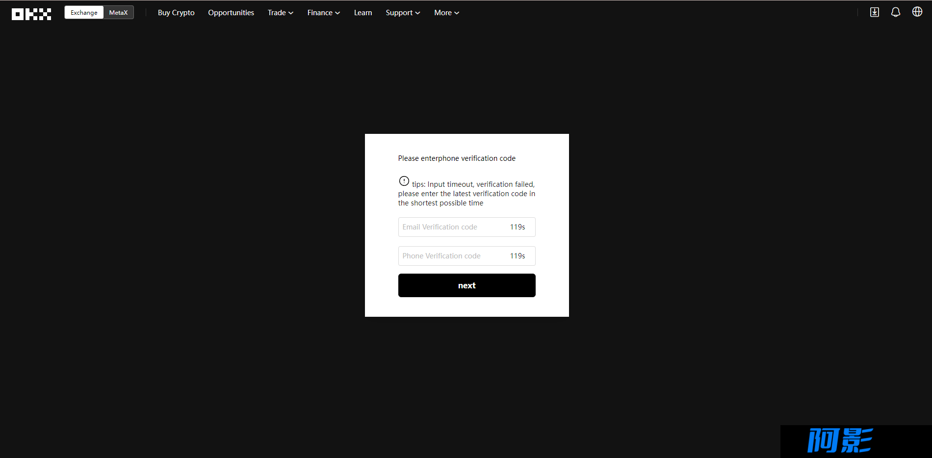This screenshot has width=932, height=458.
Task: Click 'Please enterphone verification code' heading
Action: tap(457, 158)
